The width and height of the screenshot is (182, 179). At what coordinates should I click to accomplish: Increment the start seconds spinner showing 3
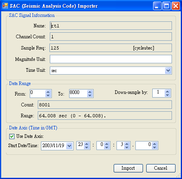point(127,144)
